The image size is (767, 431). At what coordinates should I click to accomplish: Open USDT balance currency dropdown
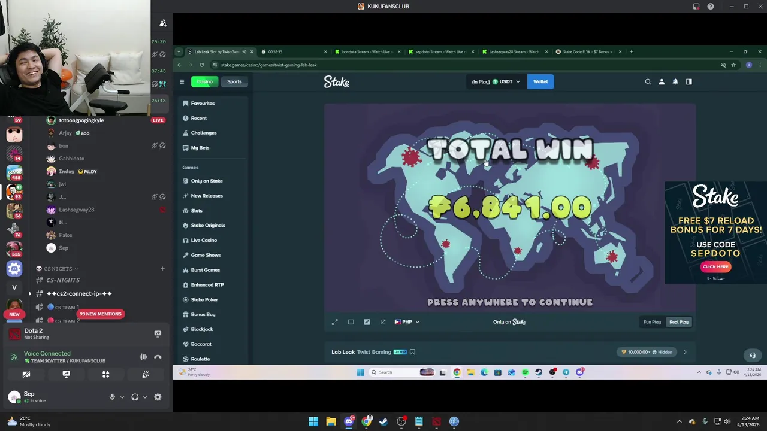[496, 81]
